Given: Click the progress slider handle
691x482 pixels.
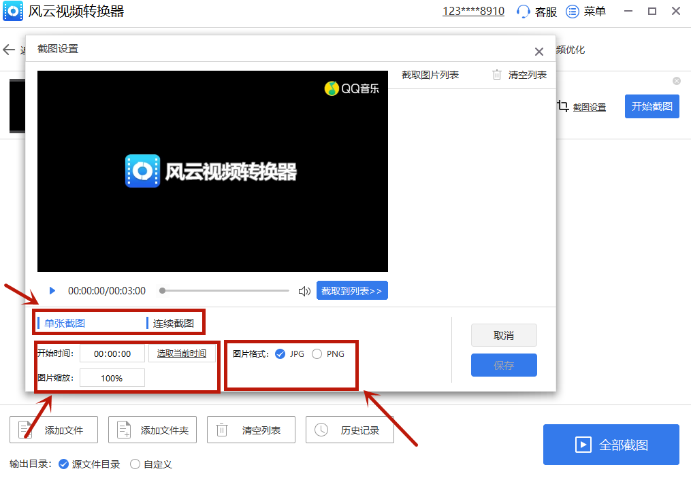Looking at the screenshot, I should pyautogui.click(x=163, y=290).
